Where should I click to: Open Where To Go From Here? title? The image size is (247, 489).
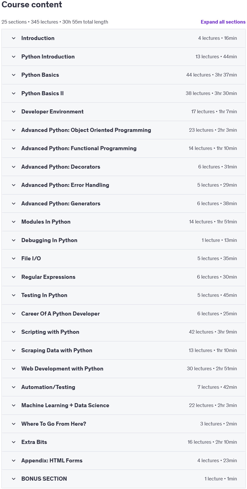coord(54,424)
